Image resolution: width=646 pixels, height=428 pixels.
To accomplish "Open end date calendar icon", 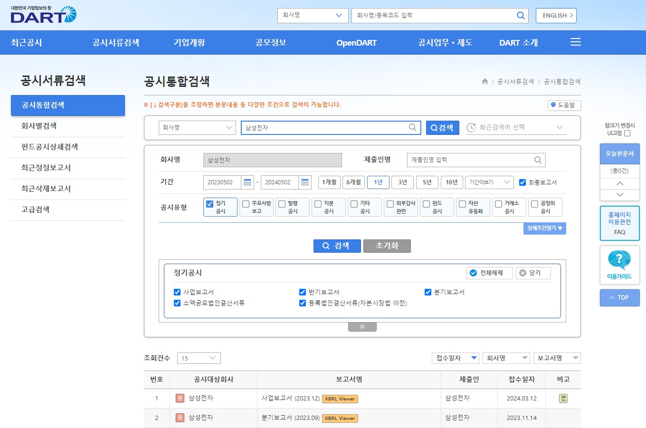I will click(x=305, y=182).
